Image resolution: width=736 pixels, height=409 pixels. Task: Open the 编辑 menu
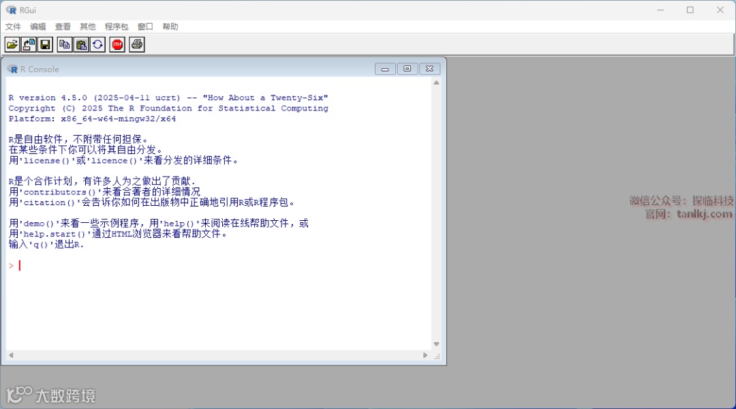(x=38, y=27)
